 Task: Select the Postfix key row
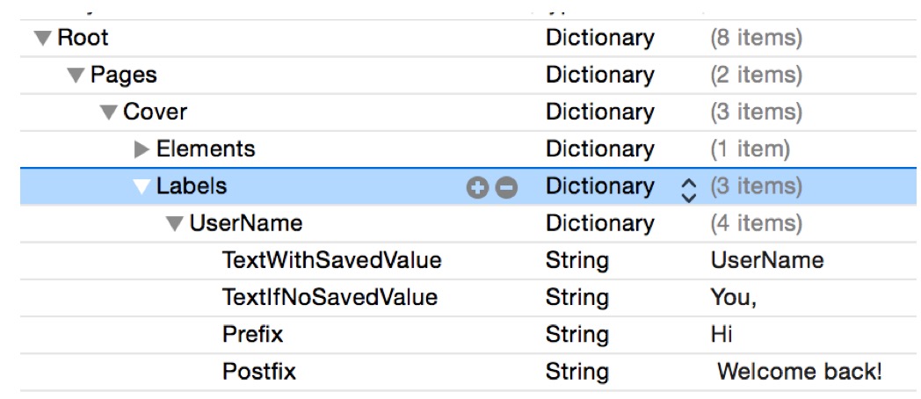(259, 372)
